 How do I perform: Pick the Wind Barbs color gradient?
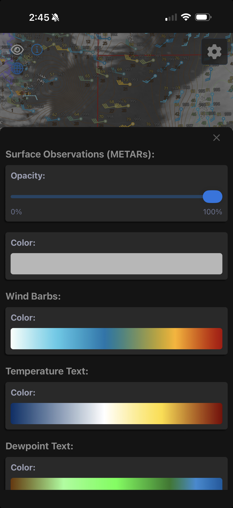(116, 339)
